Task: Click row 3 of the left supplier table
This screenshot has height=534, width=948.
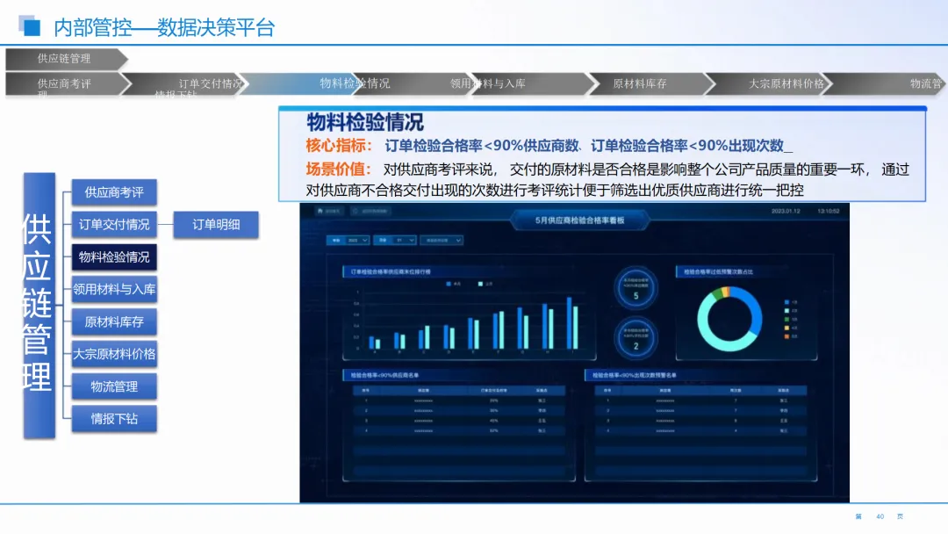Action: pos(459,421)
